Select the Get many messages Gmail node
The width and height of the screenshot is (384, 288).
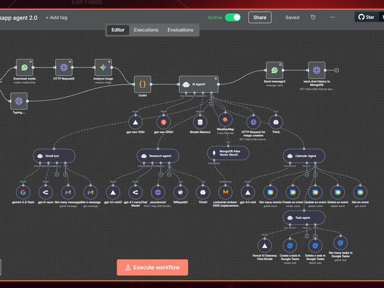point(68,192)
